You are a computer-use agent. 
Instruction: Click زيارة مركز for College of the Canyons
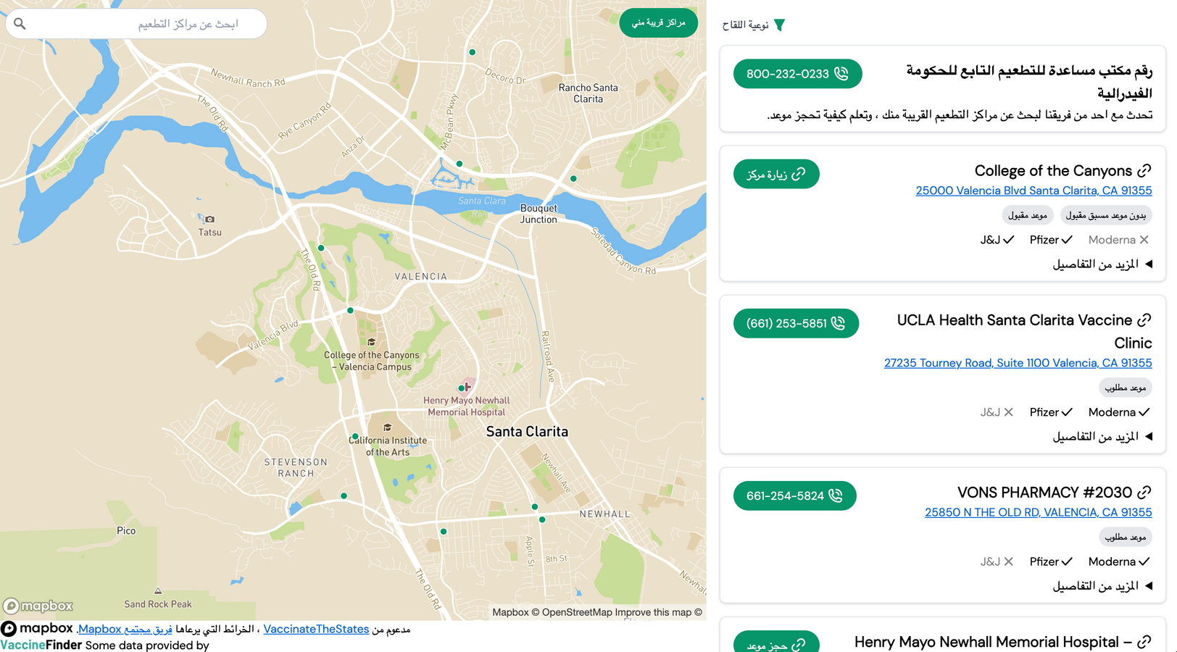776,174
